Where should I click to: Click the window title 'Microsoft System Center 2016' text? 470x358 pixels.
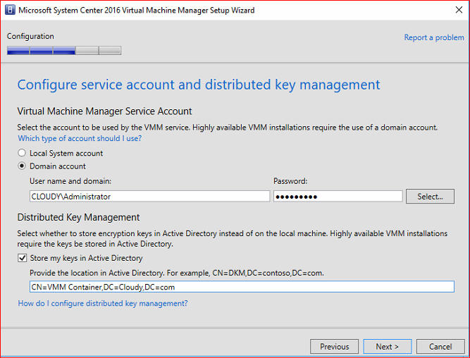point(137,10)
